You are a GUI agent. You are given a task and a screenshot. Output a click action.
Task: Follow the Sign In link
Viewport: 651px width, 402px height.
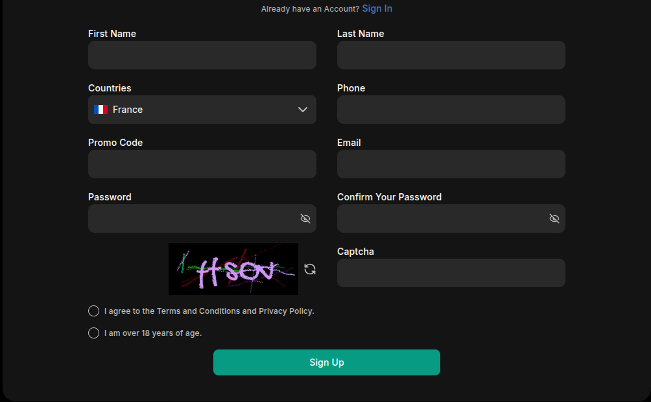(x=377, y=8)
